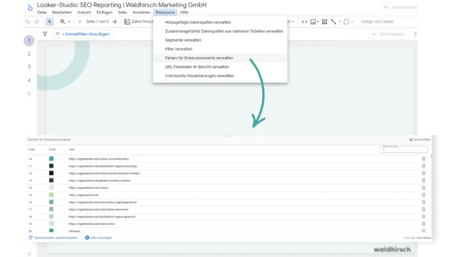Select the arrow selection mode tool
The image size is (466, 257).
[x=50, y=22]
